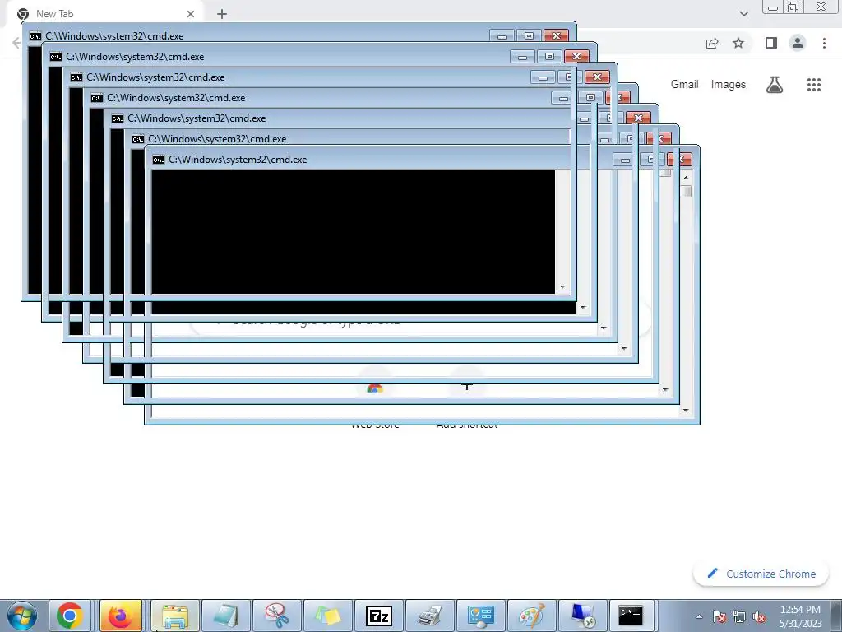Open Chrome profile avatar icon
Image resolution: width=842 pixels, height=632 pixels.
tap(798, 43)
